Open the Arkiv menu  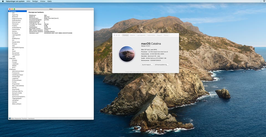(x=28, y=1)
